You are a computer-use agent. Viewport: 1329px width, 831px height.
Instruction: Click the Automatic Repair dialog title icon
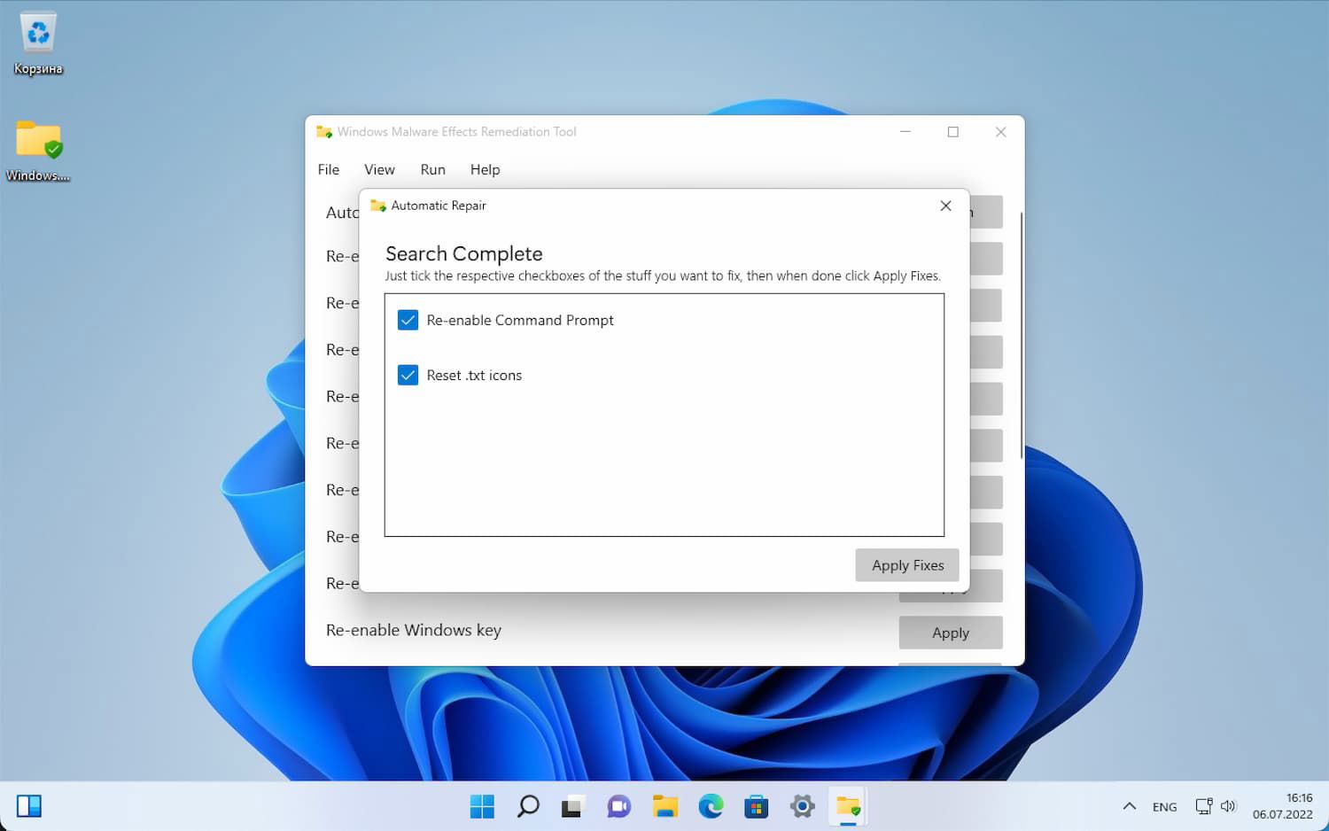click(378, 206)
